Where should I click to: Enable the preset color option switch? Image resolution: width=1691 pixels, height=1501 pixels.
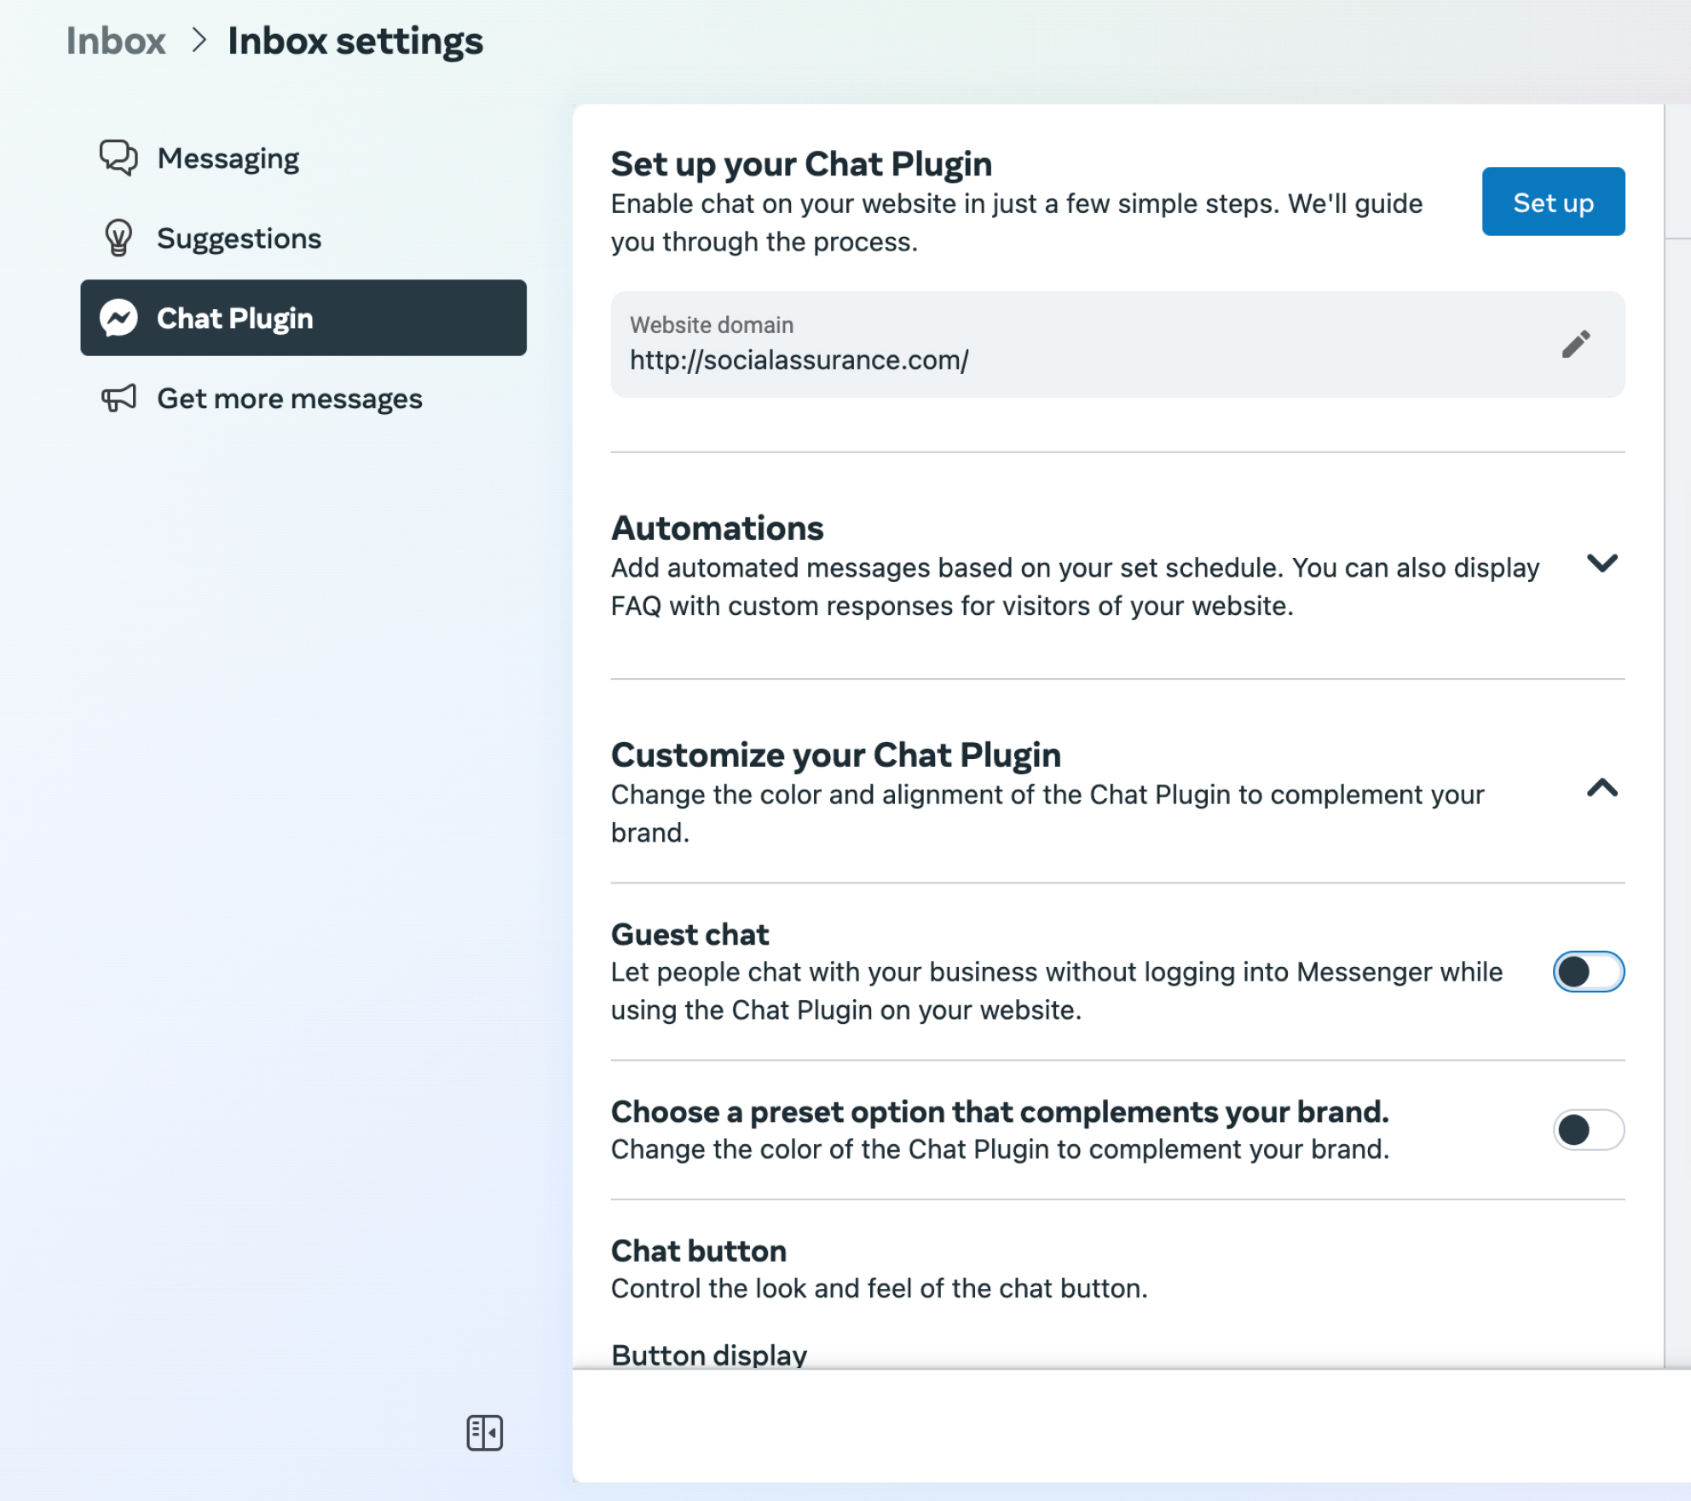(x=1588, y=1130)
